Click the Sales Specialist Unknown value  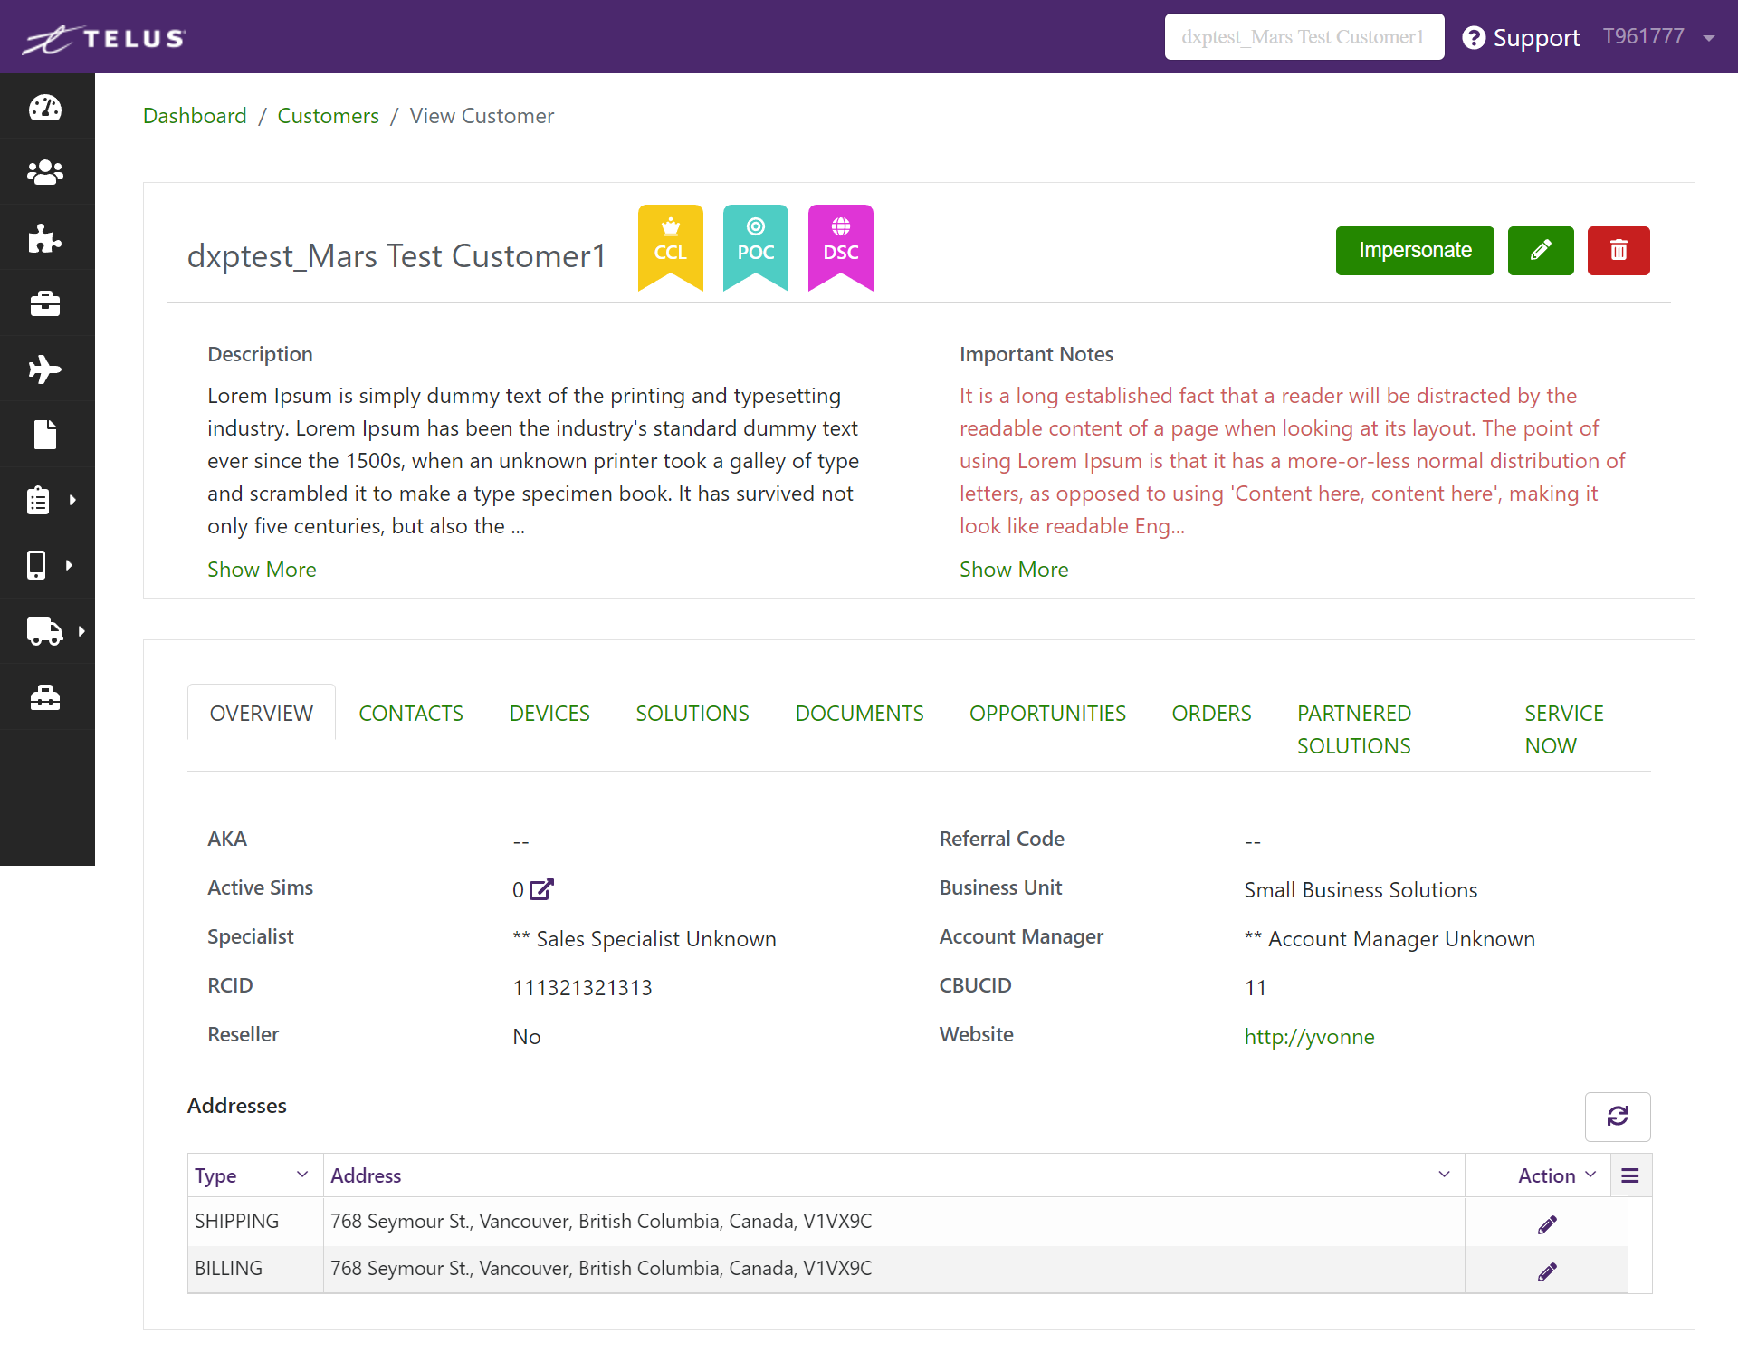tap(645, 939)
